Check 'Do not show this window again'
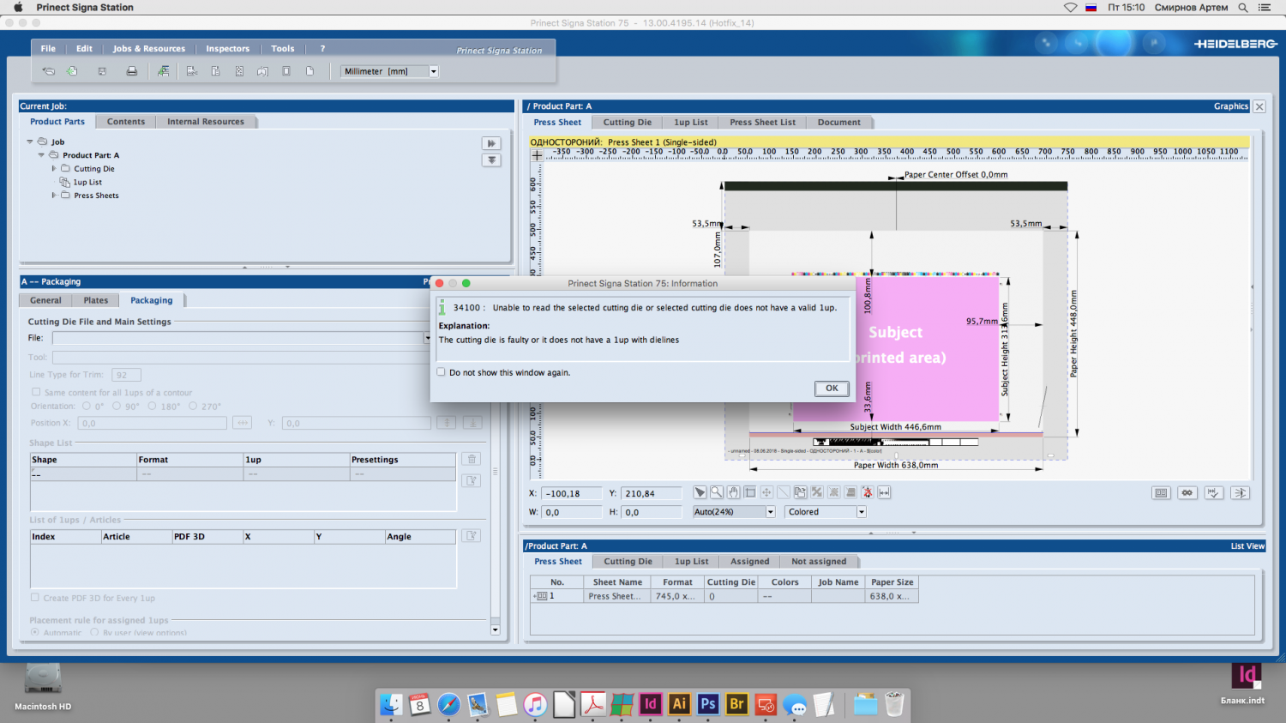Image resolution: width=1286 pixels, height=723 pixels. 442,372
